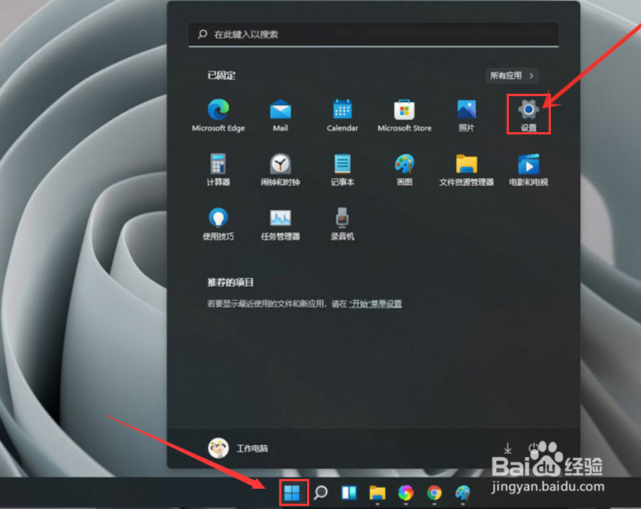Open the "开始"菜单设置 link
This screenshot has height=509, width=641.
pos(378,303)
